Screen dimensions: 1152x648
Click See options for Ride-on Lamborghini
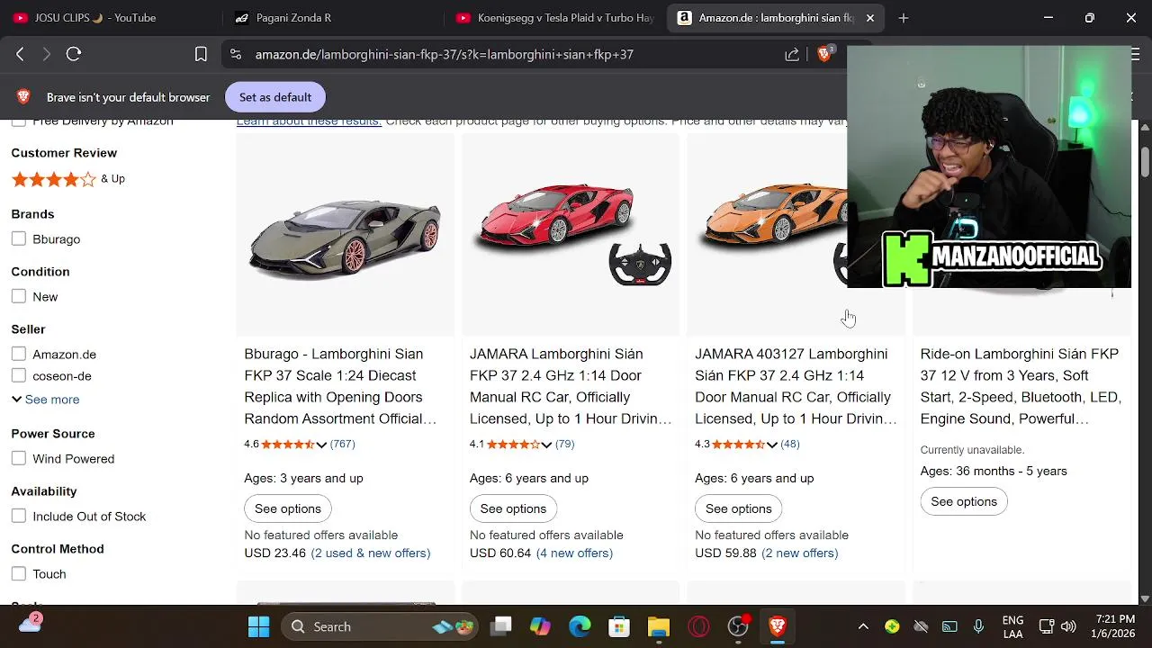point(964,501)
